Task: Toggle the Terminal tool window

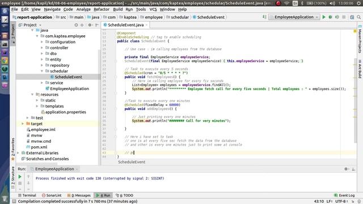Action: pos(27,195)
